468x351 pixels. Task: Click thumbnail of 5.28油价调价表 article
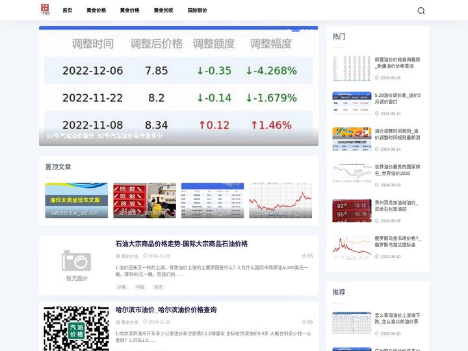click(352, 103)
